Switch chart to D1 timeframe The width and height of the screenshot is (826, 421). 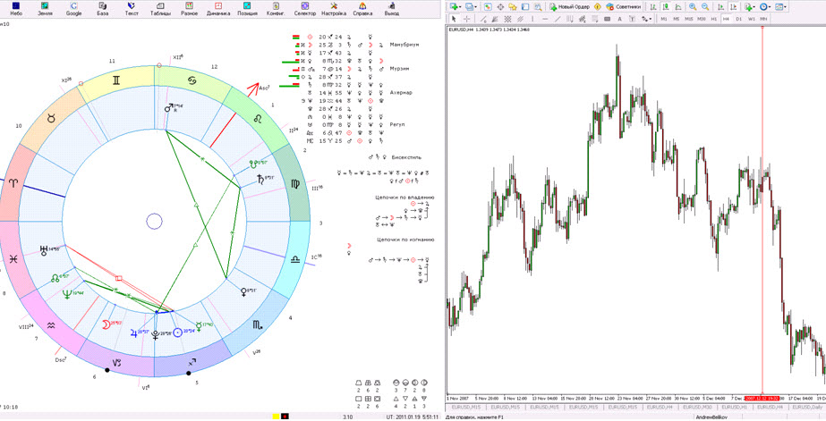pos(739,19)
